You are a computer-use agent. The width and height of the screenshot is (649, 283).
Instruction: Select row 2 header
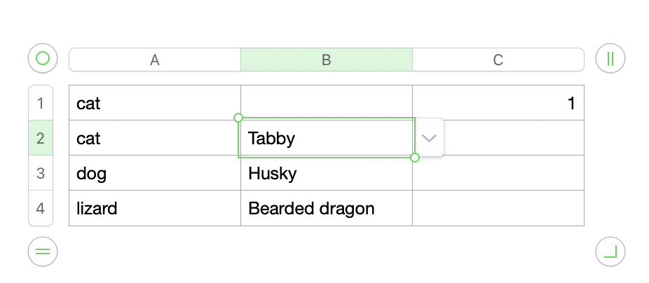point(41,139)
